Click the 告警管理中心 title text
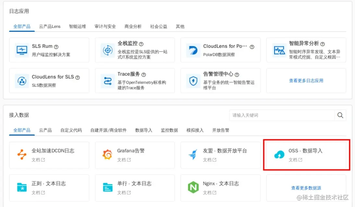Image resolution: width=355 pixels, height=207 pixels. pyautogui.click(x=218, y=74)
